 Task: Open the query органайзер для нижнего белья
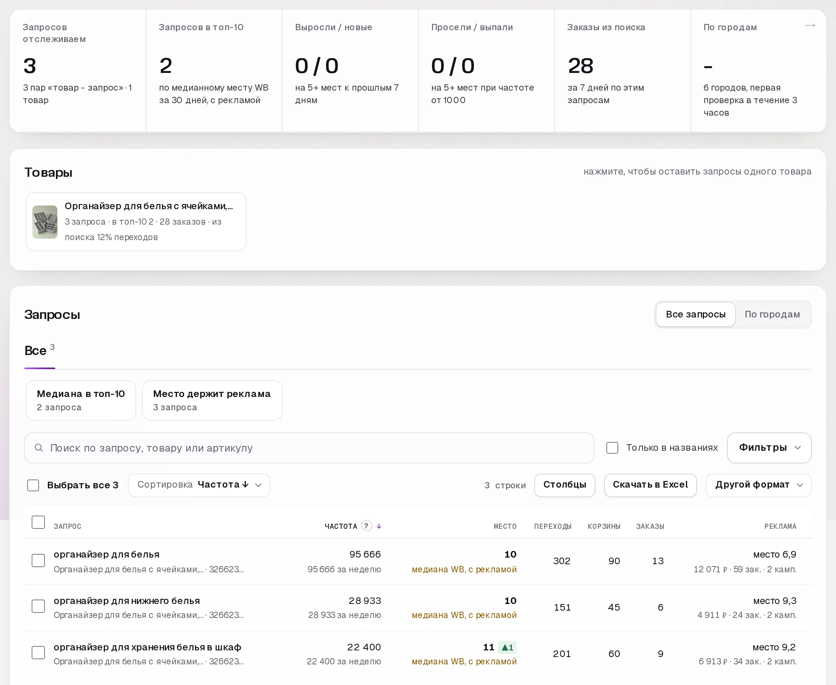(127, 601)
